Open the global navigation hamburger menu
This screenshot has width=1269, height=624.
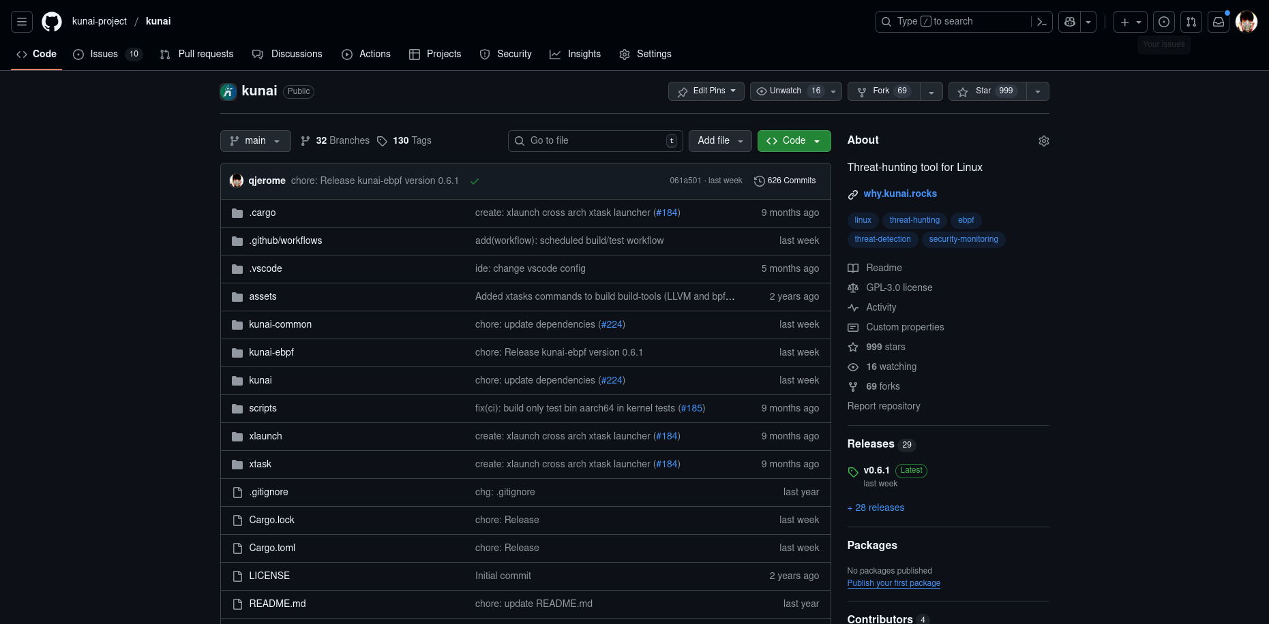(x=22, y=22)
